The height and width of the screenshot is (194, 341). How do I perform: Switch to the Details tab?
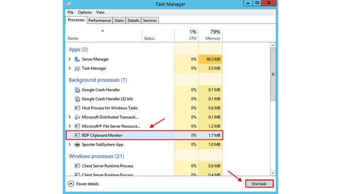coord(133,20)
